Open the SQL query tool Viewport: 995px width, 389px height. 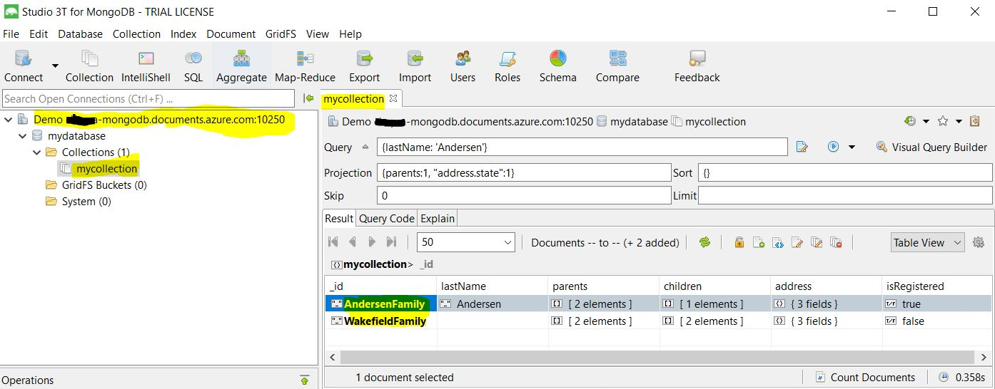193,66
